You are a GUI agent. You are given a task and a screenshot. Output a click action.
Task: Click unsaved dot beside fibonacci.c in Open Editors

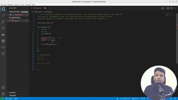(x=11, y=15)
